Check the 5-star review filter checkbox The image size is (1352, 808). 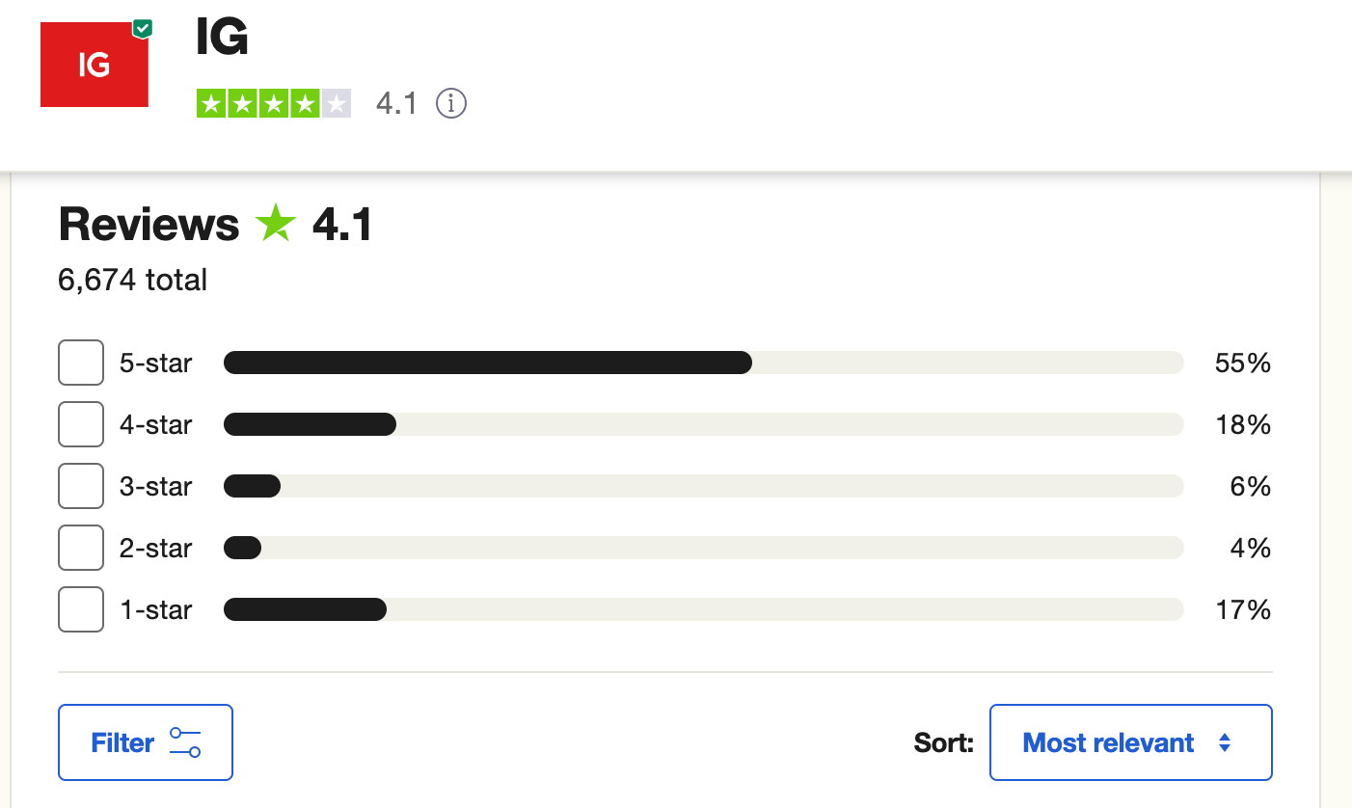coord(81,363)
